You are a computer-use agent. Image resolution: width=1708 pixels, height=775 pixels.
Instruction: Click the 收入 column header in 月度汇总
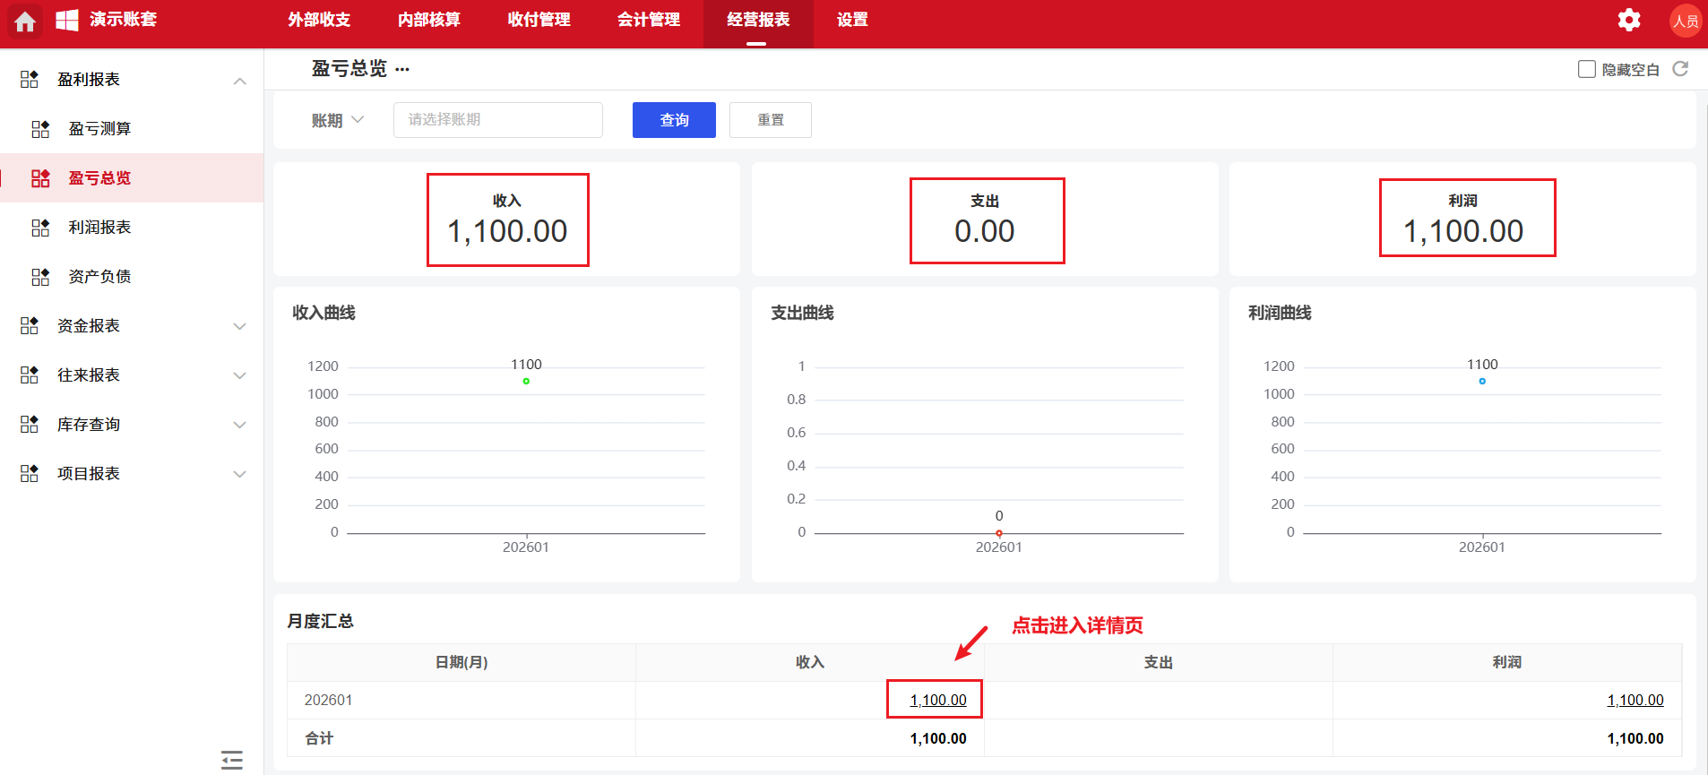810,662
